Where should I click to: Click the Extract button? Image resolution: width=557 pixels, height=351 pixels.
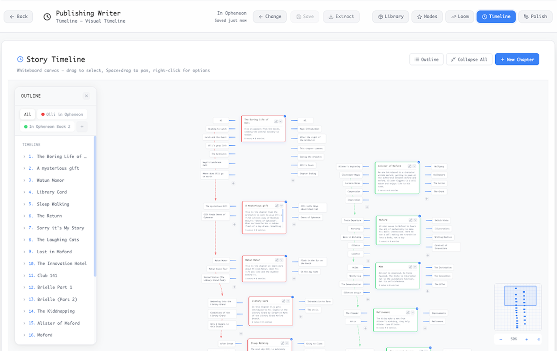click(341, 16)
